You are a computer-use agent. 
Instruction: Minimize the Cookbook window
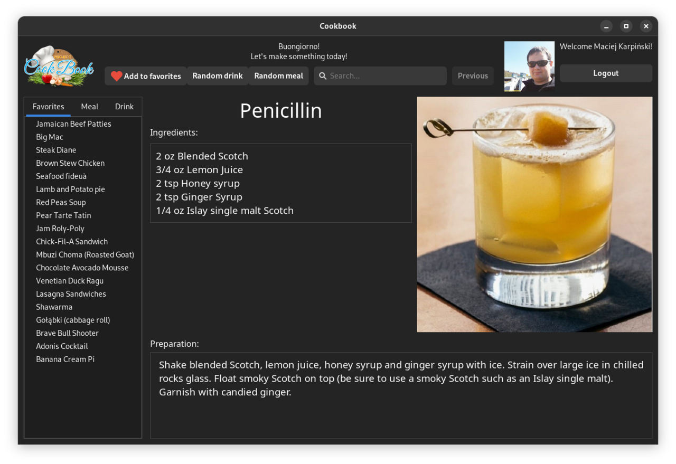coord(606,26)
